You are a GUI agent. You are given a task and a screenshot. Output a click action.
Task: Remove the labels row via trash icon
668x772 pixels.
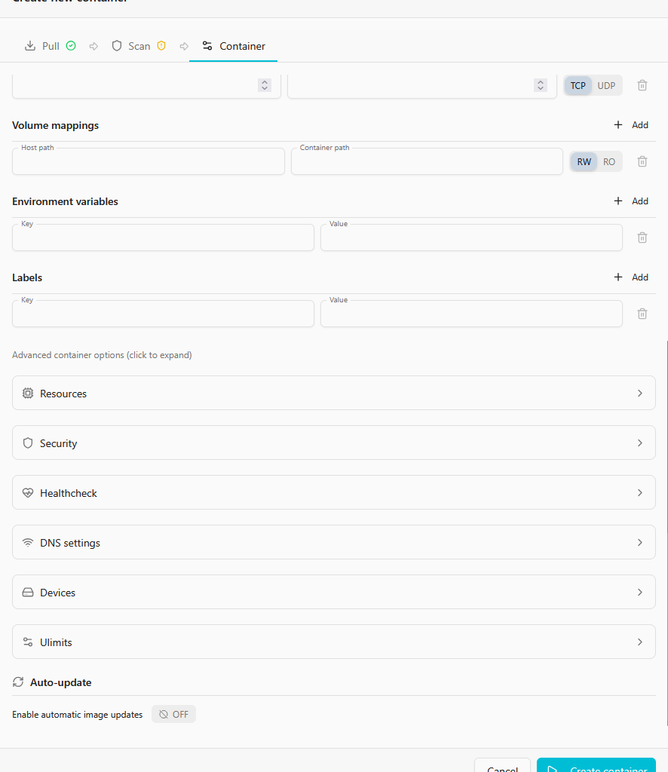[x=642, y=314]
